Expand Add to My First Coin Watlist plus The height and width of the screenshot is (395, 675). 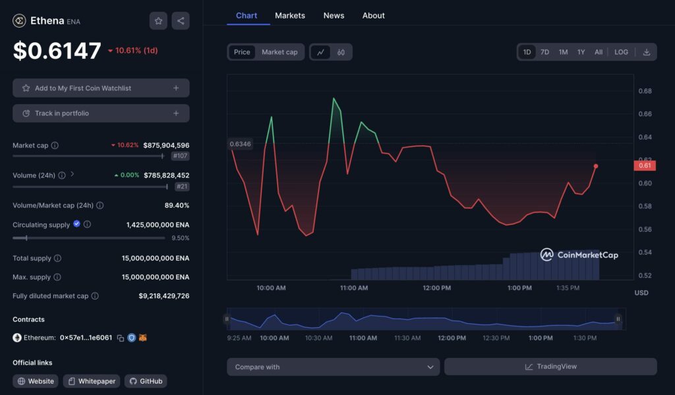coord(176,88)
